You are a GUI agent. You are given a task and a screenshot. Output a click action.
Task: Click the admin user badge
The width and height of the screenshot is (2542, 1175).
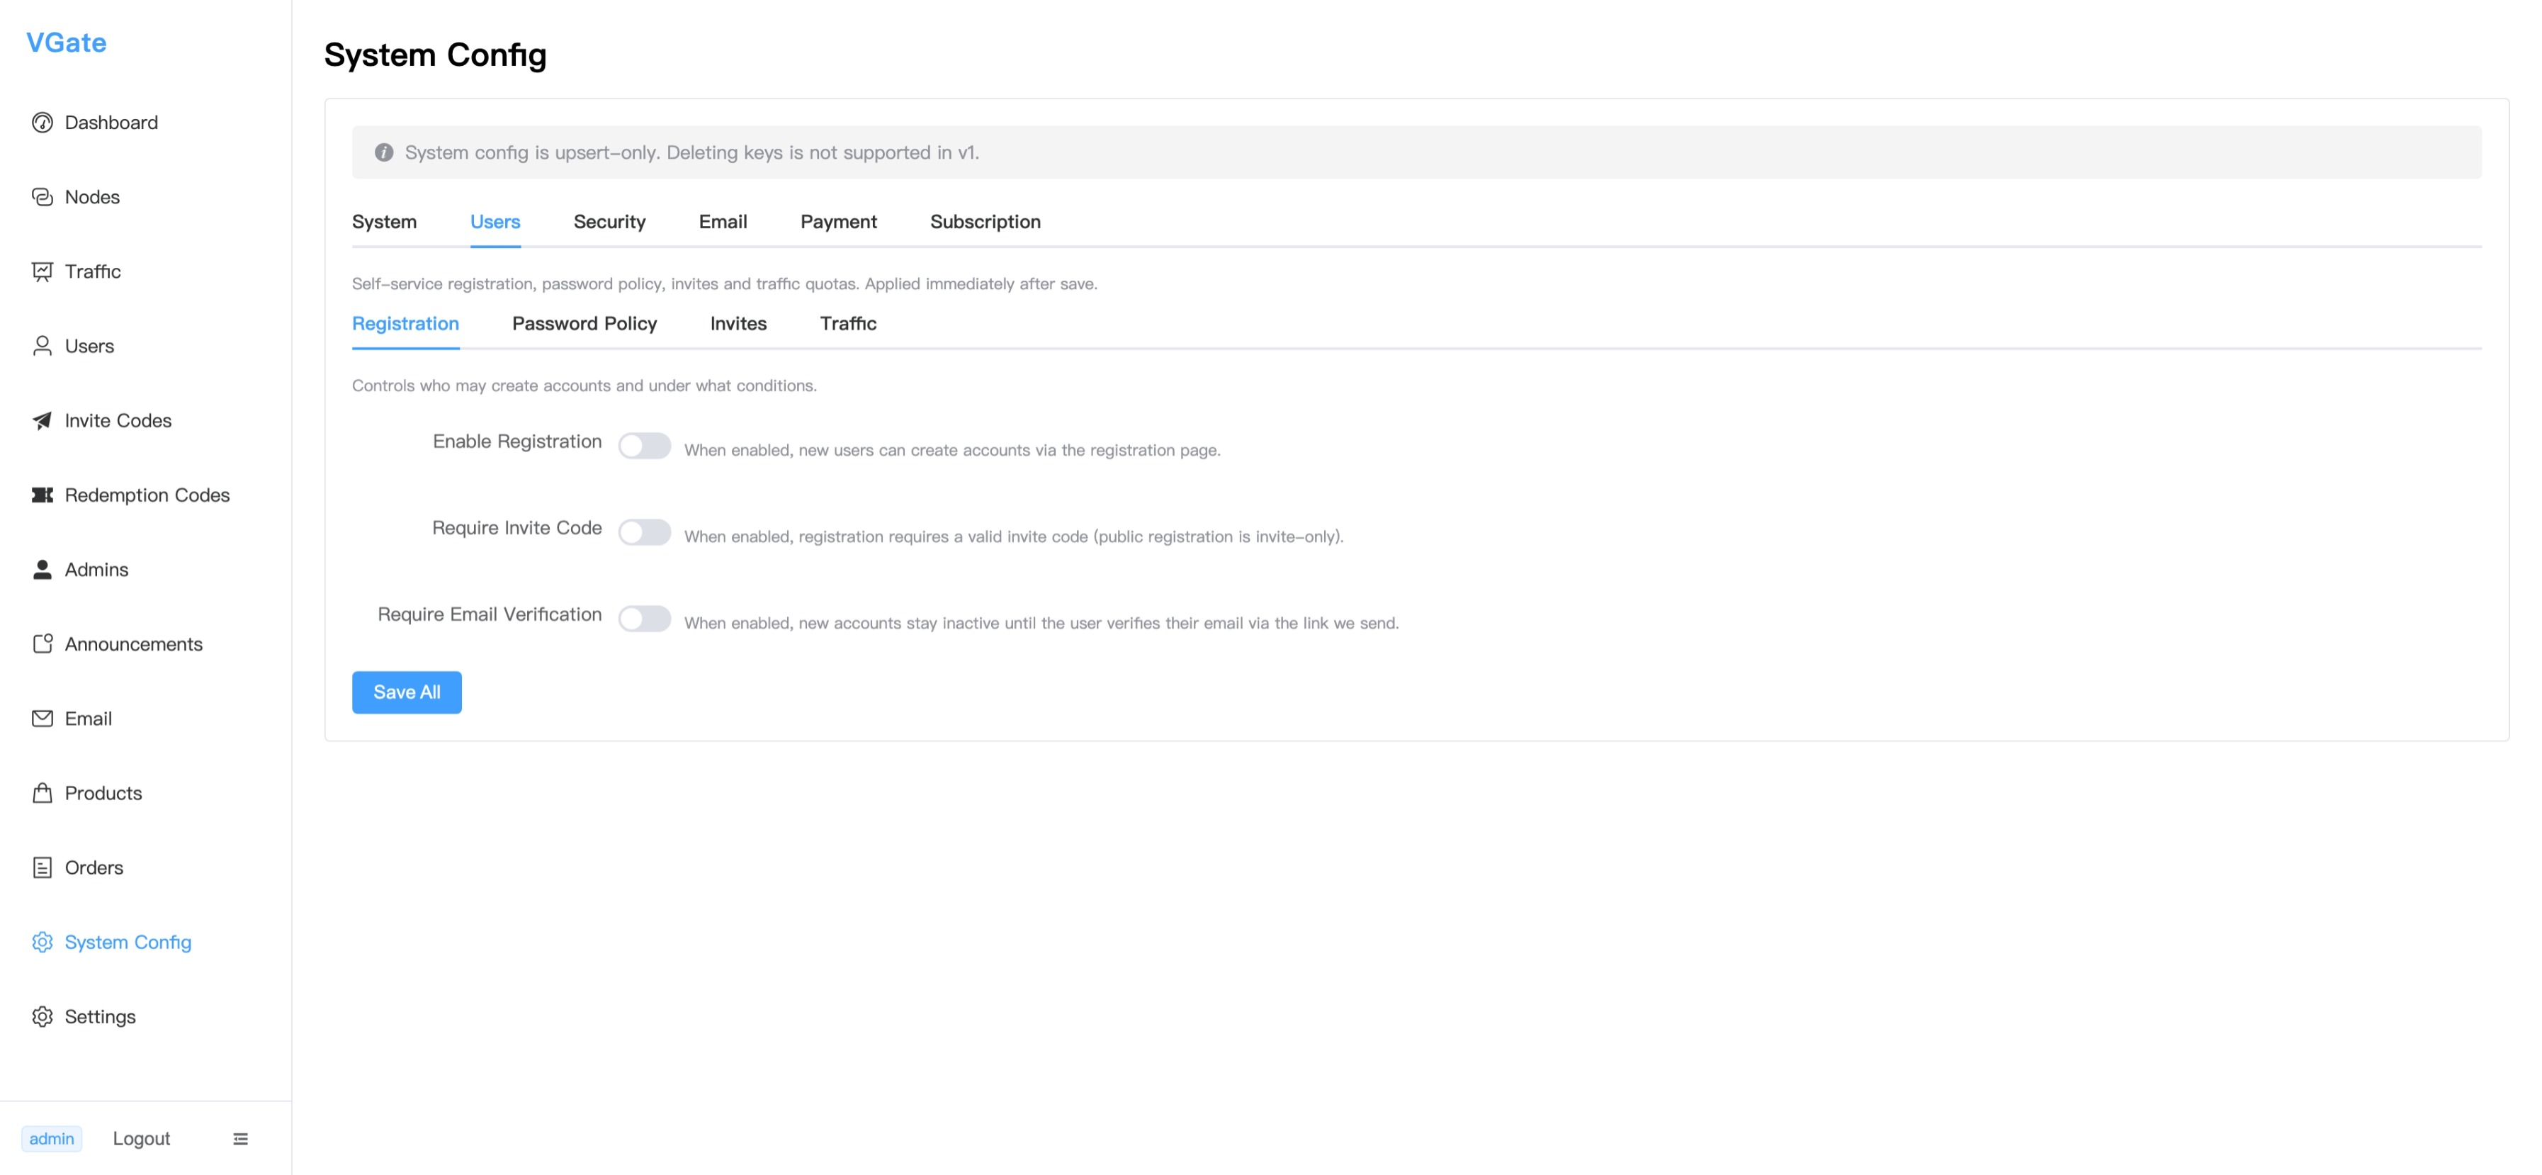pos(51,1138)
